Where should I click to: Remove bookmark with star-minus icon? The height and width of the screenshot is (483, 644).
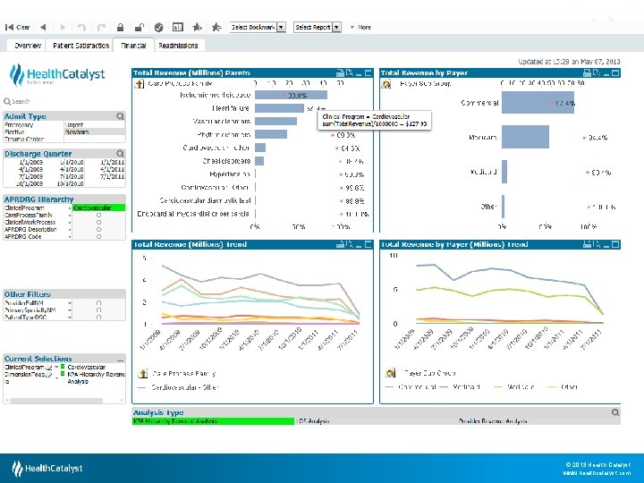coord(216,27)
